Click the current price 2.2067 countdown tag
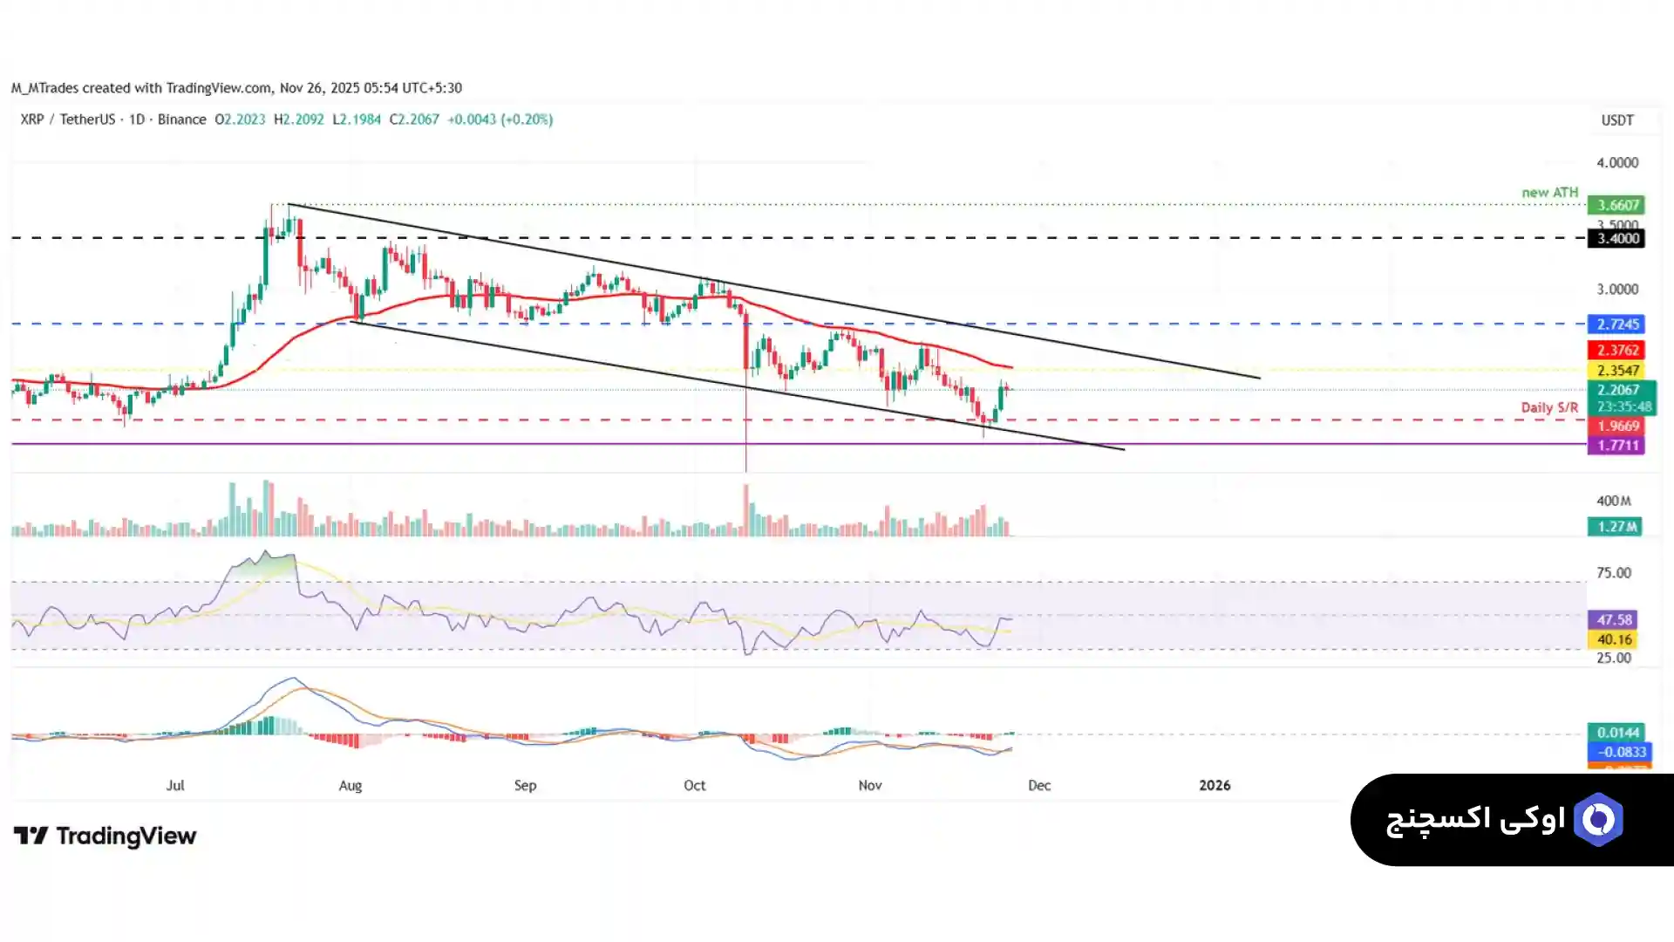Viewport: 1674px width, 942px height. (1620, 399)
